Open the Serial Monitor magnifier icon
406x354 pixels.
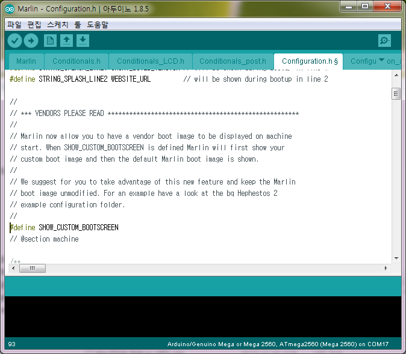pyautogui.click(x=384, y=41)
